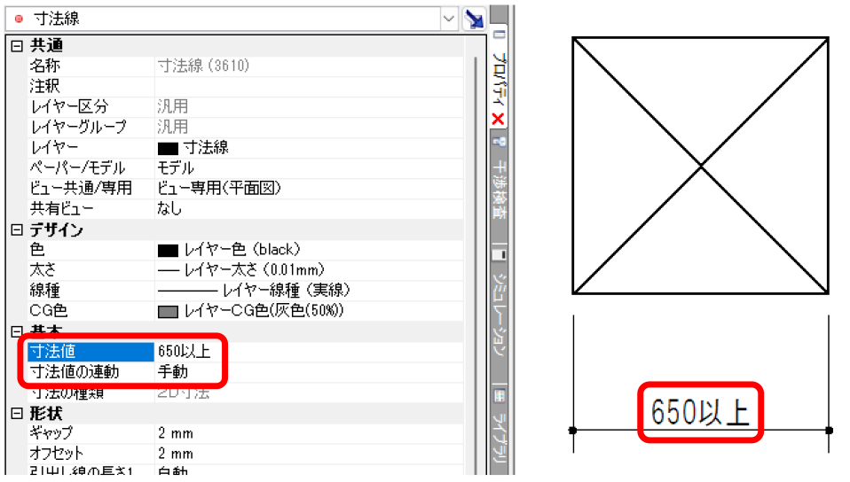Edit the オフセット value 2 mm
The height and width of the screenshot is (482, 850).
click(176, 454)
